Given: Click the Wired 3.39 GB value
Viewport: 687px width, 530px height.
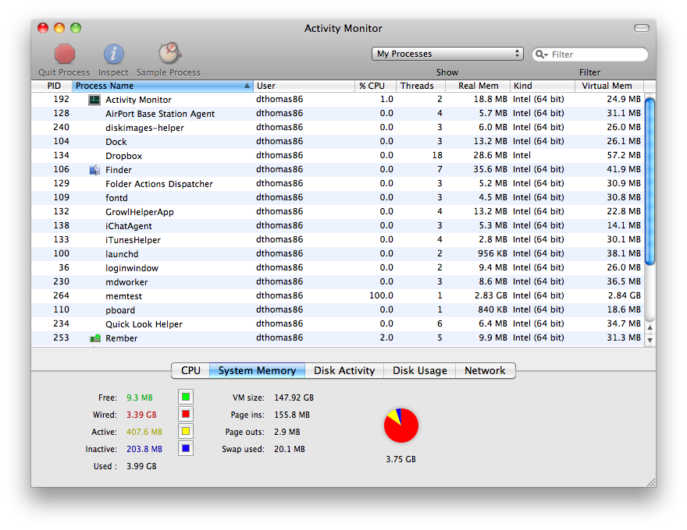Looking at the screenshot, I should 141,415.
